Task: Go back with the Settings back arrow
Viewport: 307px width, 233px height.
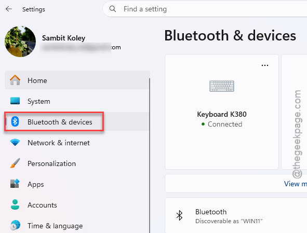Action: (x=9, y=9)
